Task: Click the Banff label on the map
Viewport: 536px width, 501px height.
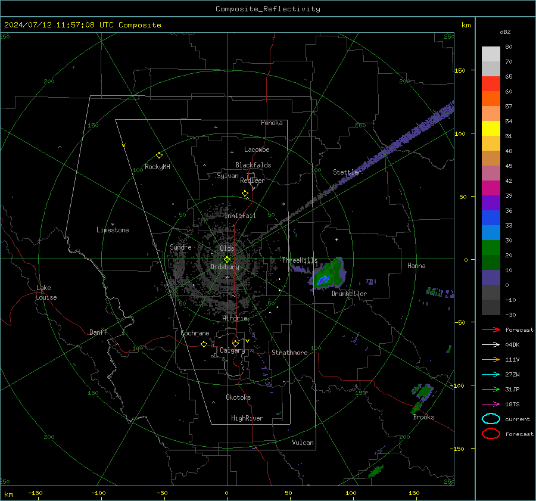Action: (x=98, y=332)
